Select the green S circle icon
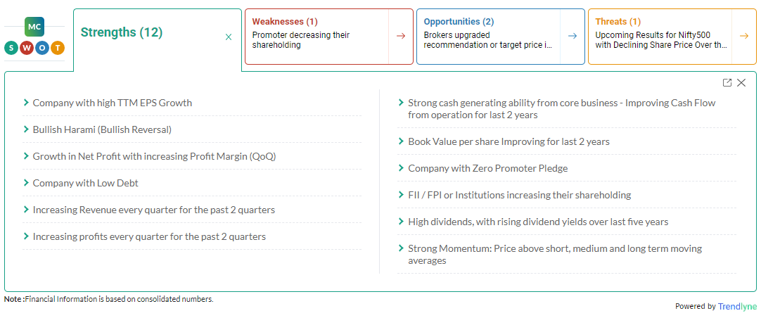Screen dimensions: 761x318 pyautogui.click(x=11, y=48)
